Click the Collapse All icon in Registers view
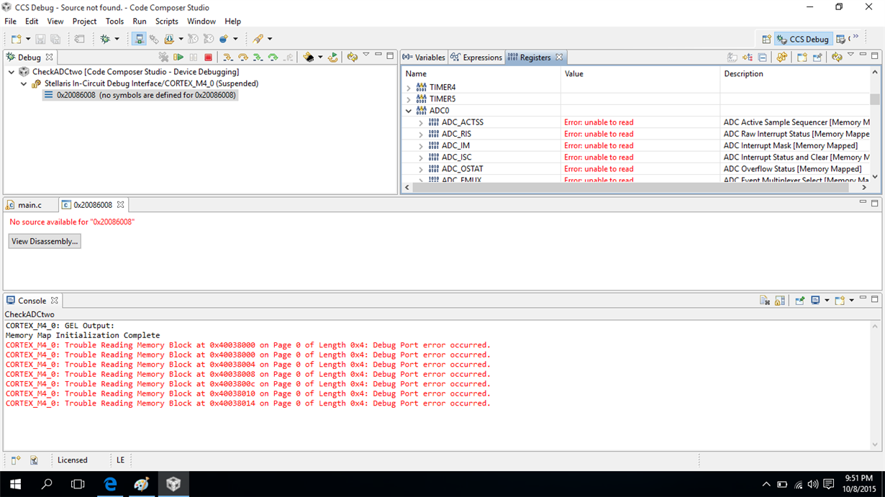The height and width of the screenshot is (497, 885). click(x=763, y=57)
